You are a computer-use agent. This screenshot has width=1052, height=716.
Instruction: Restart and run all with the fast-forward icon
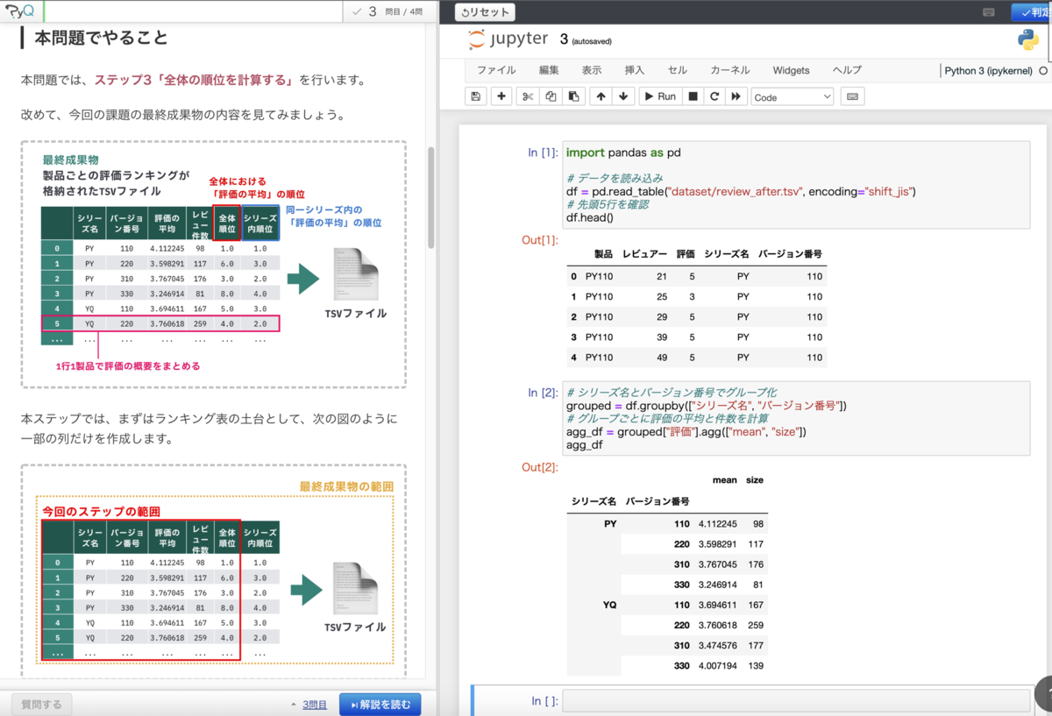[736, 96]
